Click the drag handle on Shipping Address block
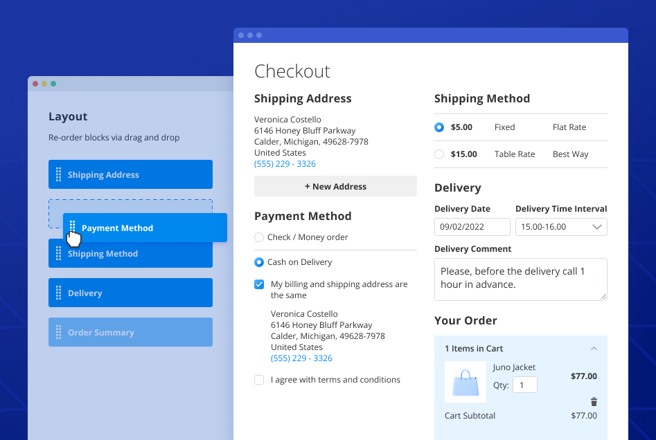Screen dimensions: 656x440 pos(58,175)
